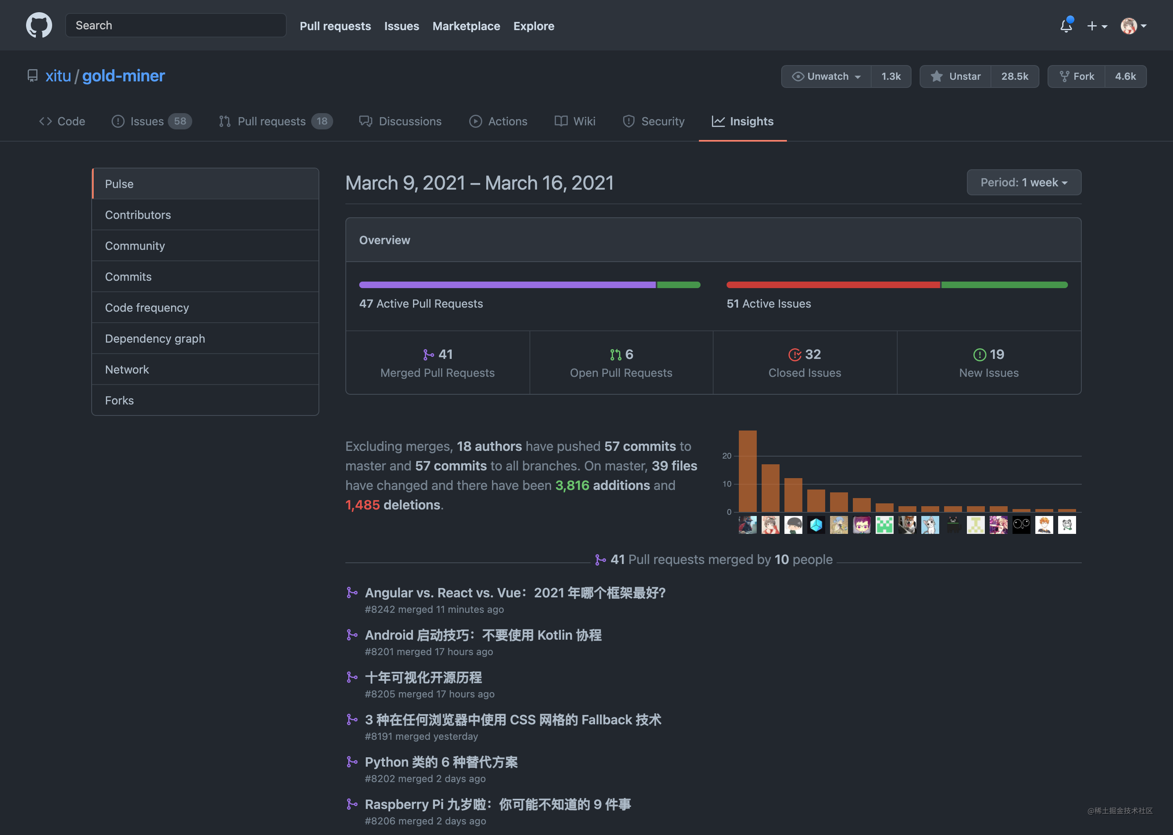Screen dimensions: 1173x835
Task: Select Code frequency in the sidebar
Action: coord(205,308)
